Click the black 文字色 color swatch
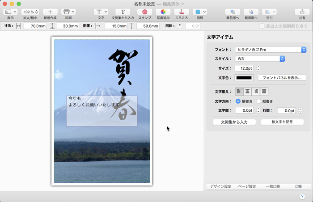The height and width of the screenshot is (202, 313). [x=244, y=78]
